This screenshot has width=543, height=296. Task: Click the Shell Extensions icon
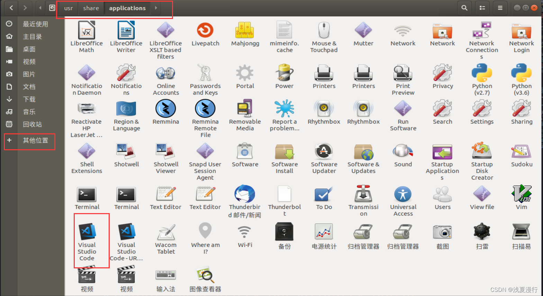[x=87, y=151]
